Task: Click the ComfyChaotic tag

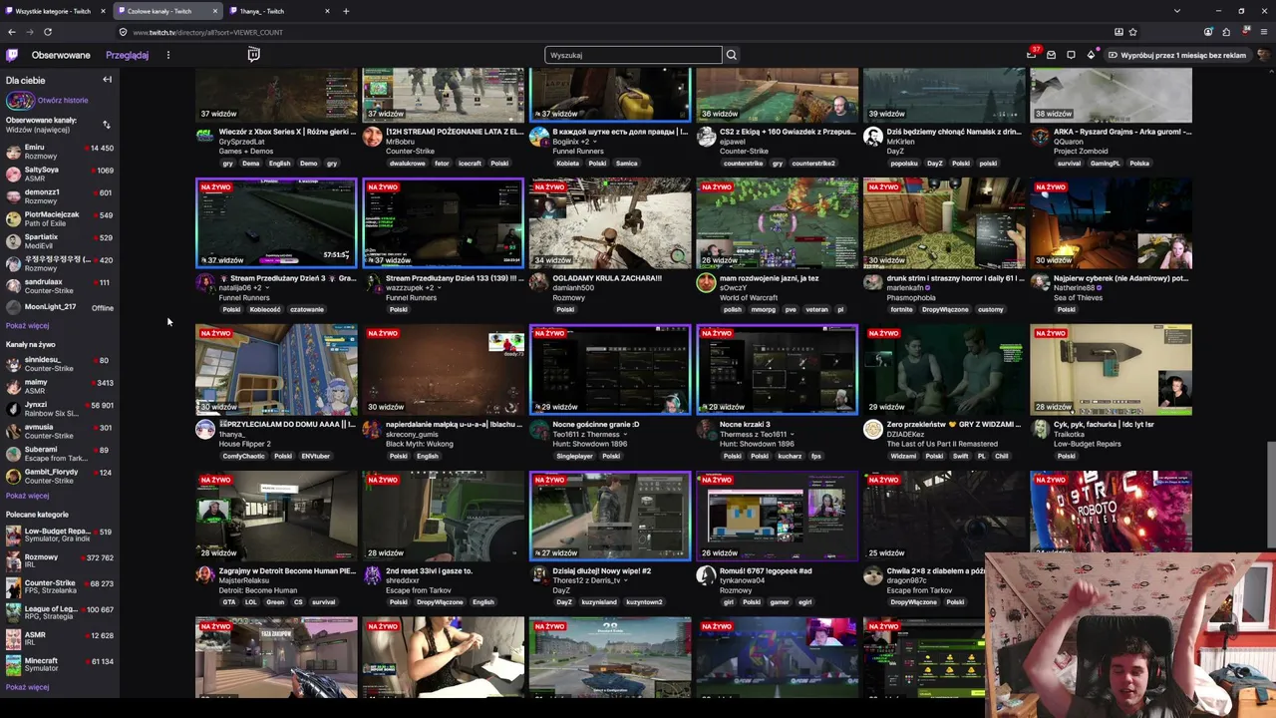Action: pyautogui.click(x=244, y=456)
